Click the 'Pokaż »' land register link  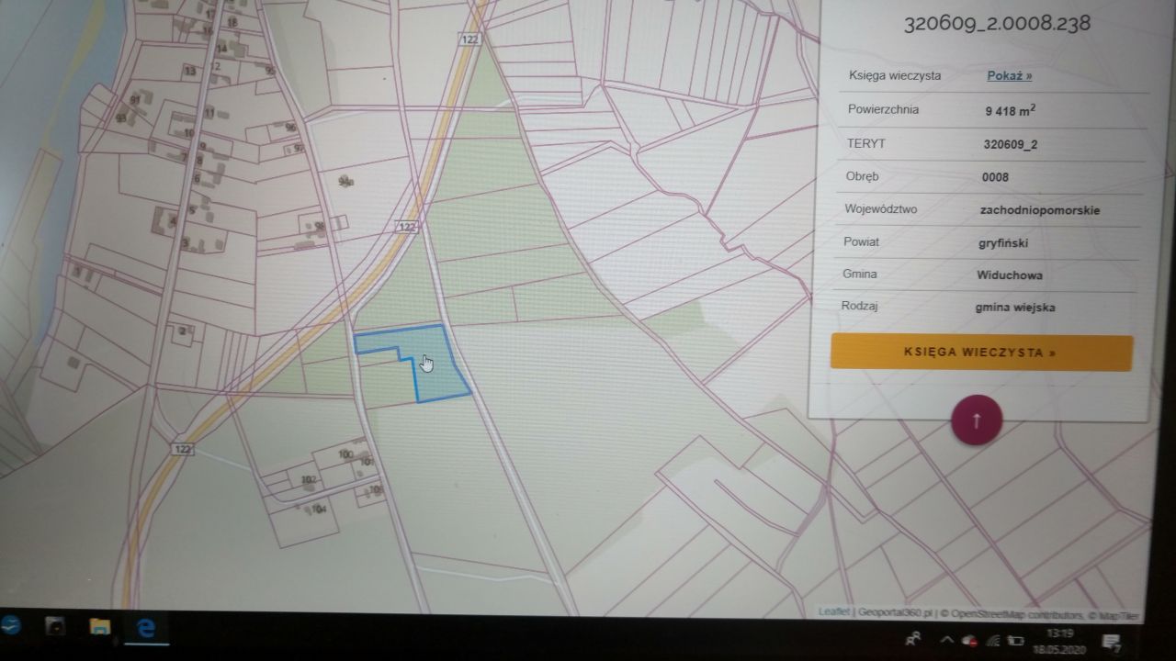tap(1009, 76)
